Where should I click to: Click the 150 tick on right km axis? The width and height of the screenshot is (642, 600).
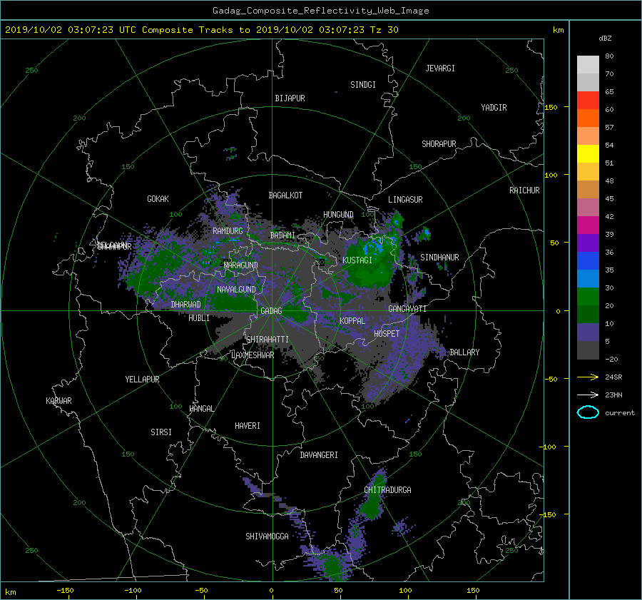click(x=551, y=107)
